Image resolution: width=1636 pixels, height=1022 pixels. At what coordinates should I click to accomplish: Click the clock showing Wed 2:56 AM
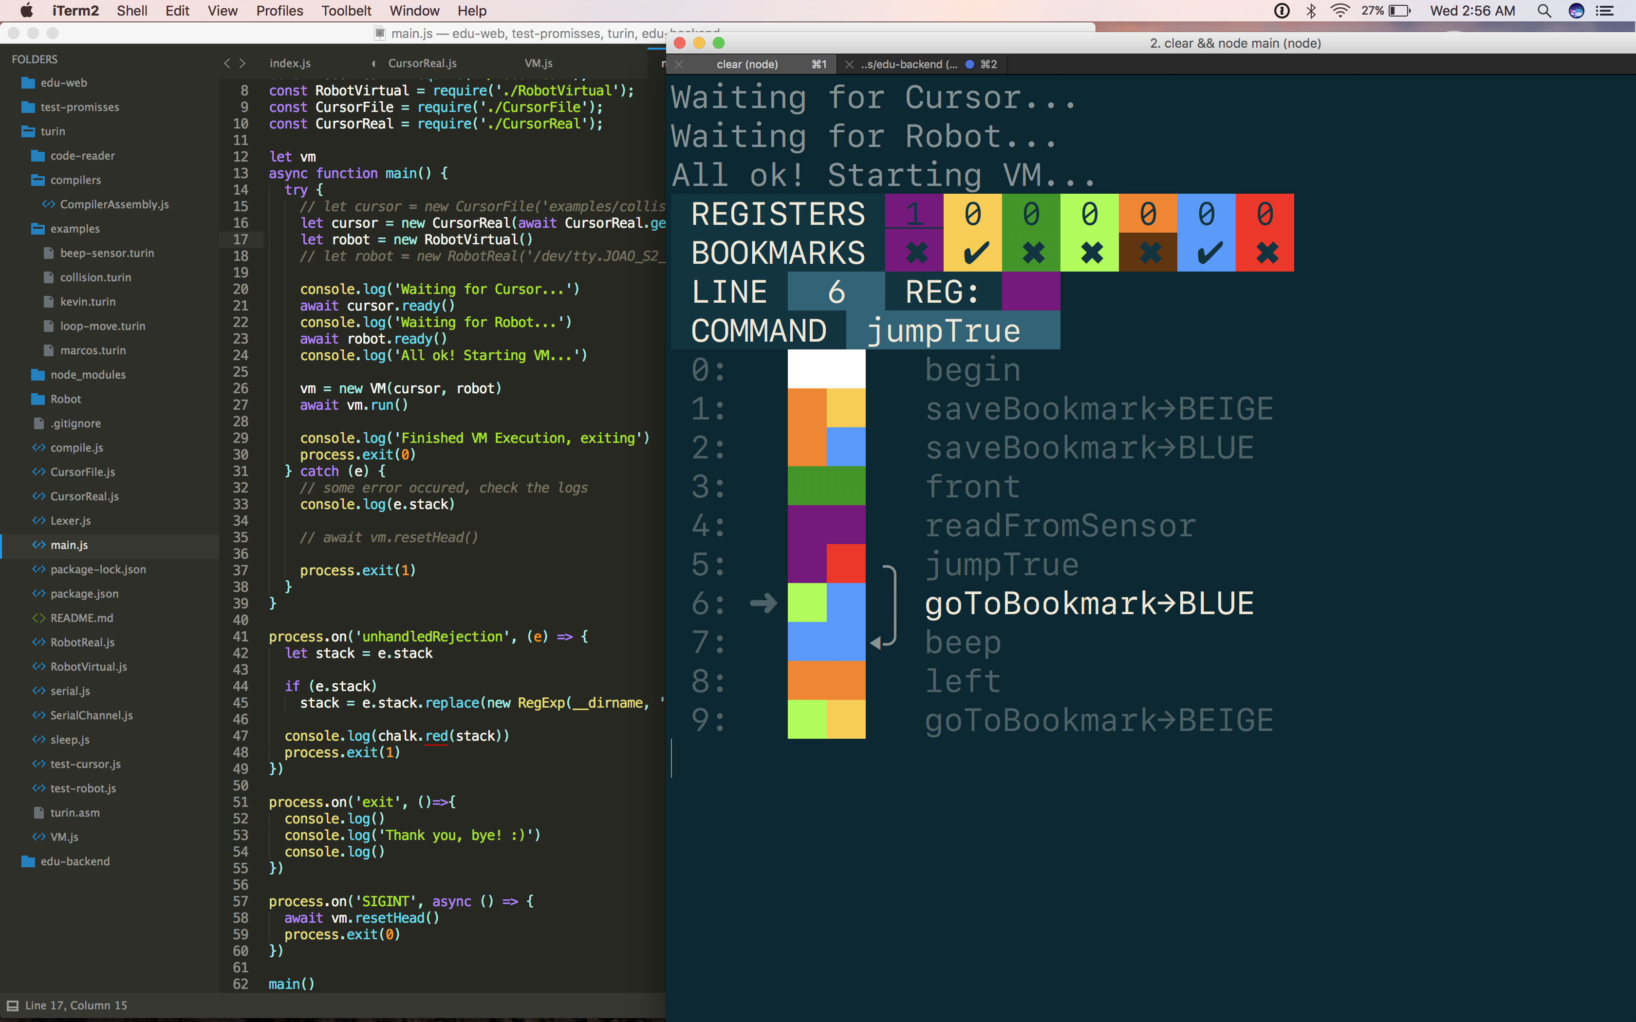click(x=1472, y=11)
